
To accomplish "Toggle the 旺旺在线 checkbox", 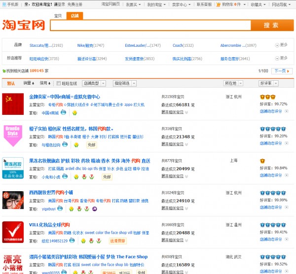I will [59, 83].
